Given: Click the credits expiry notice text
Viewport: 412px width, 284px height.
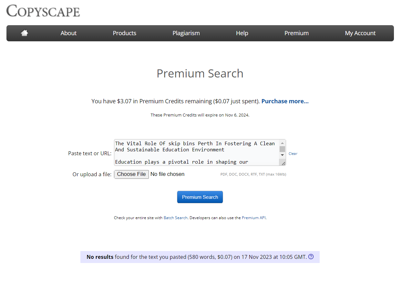Looking at the screenshot, I should coord(200,115).
